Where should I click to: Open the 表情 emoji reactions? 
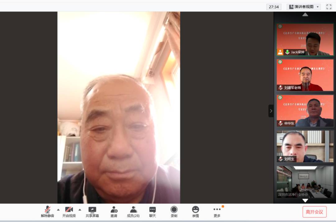coord(195,211)
